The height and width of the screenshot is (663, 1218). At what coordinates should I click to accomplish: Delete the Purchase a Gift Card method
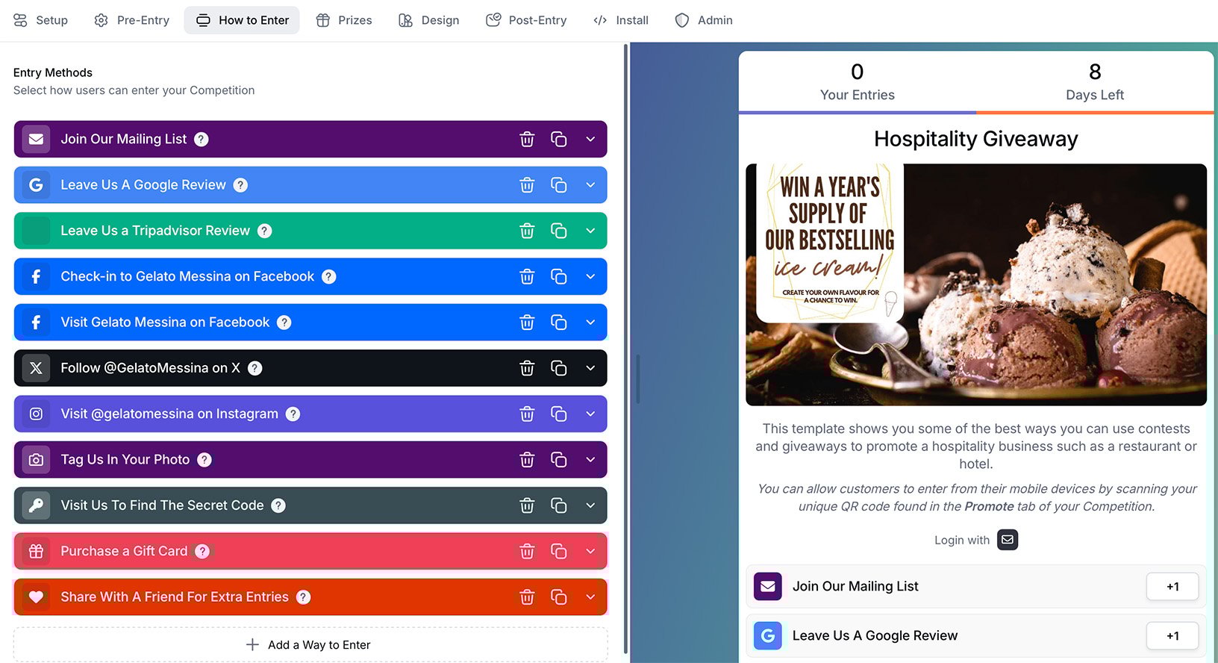coord(527,551)
